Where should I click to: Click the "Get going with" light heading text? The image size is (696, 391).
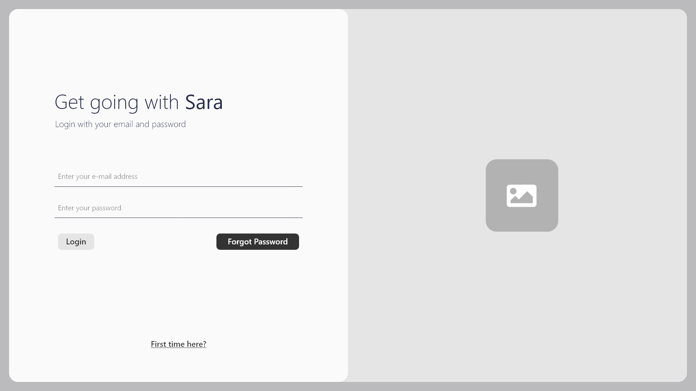pos(116,102)
